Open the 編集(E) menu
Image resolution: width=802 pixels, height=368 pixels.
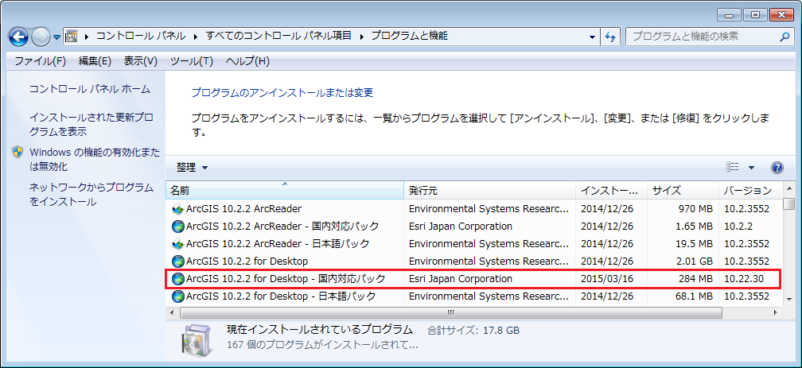point(95,61)
